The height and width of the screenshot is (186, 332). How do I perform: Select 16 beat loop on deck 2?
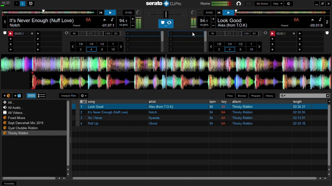pos(251,49)
